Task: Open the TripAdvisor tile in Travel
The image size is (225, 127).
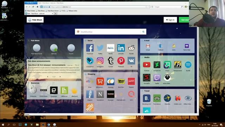Action: point(157,98)
